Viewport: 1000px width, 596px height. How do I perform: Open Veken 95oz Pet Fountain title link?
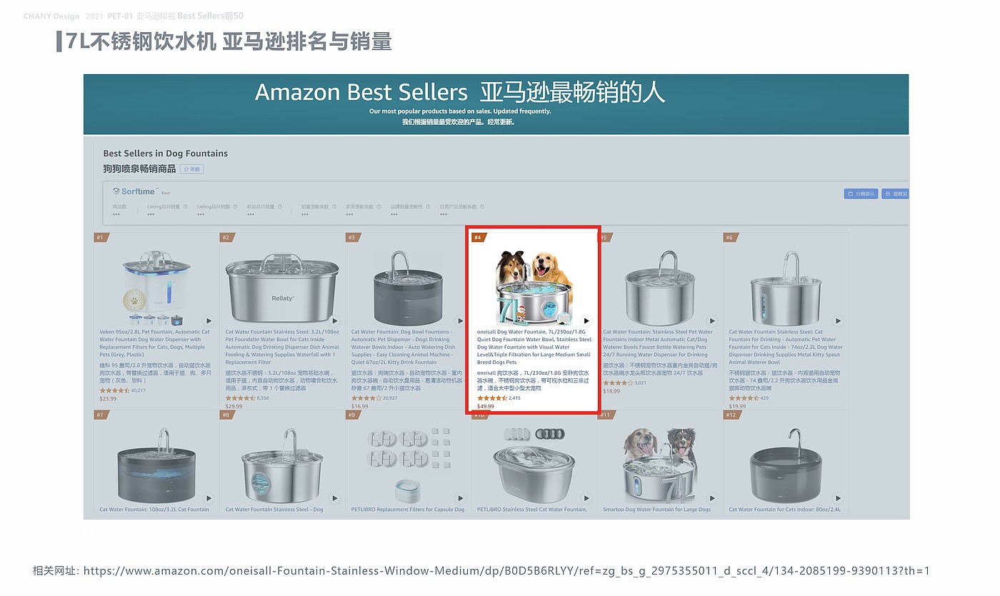[155, 343]
